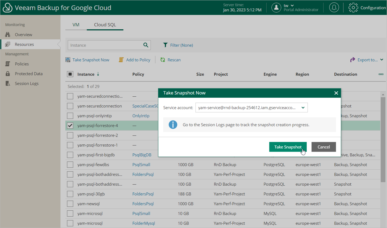
Task: Click the Session Logs sidebar icon
Action: pyautogui.click(x=8, y=84)
